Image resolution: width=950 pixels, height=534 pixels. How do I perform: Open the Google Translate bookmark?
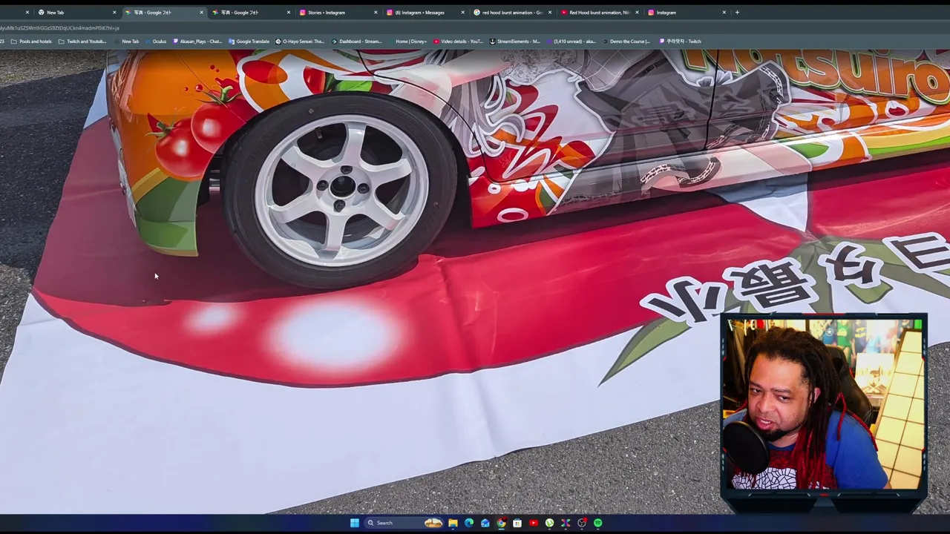249,42
